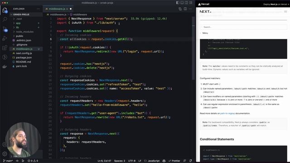Open the .gitignore file
The width and height of the screenshot is (290, 163).
(26, 44)
